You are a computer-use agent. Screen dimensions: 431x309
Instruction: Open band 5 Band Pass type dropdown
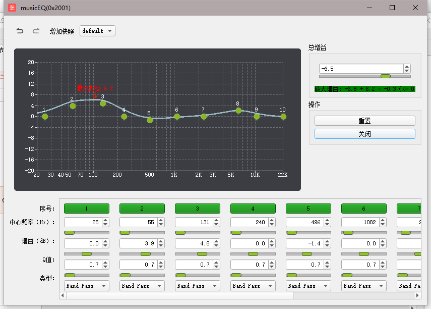309,286
